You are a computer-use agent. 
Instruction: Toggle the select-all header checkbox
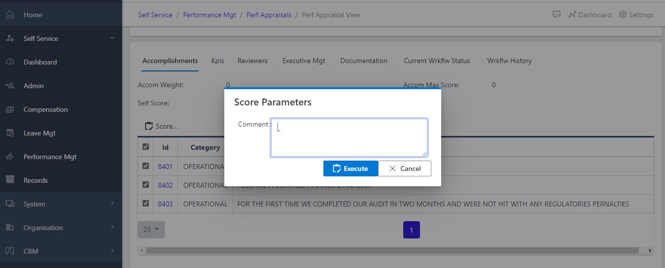[145, 146]
